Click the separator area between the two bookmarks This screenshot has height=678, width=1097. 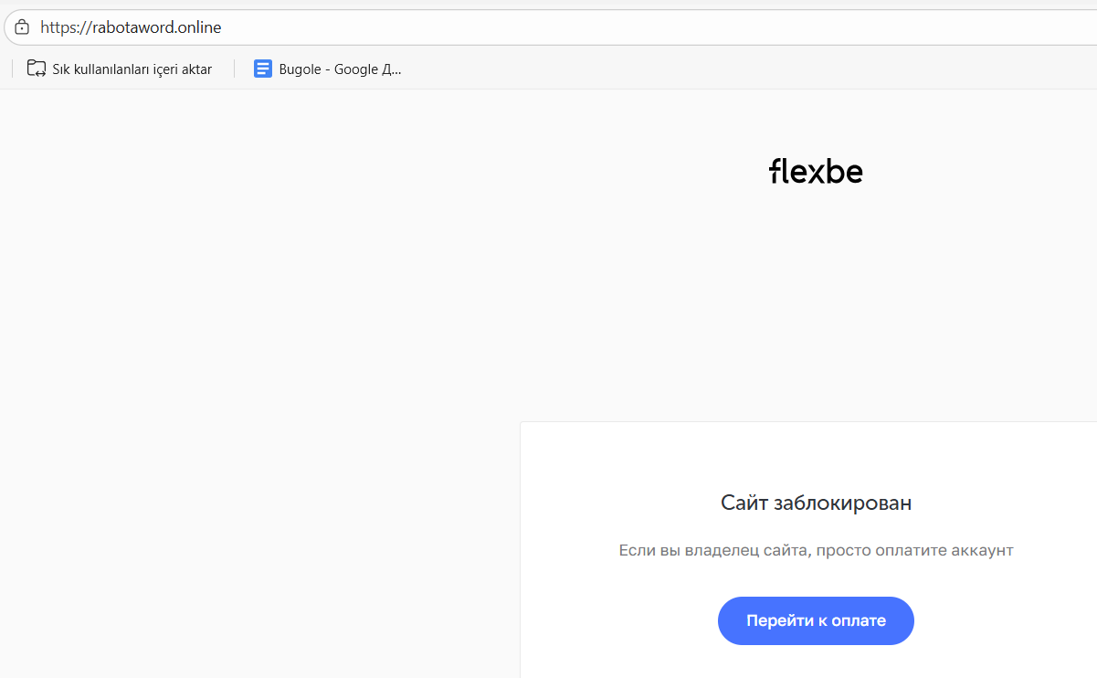pyautogui.click(x=233, y=68)
